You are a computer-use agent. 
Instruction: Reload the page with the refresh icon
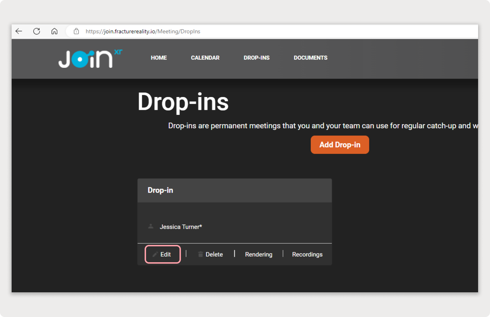point(37,31)
